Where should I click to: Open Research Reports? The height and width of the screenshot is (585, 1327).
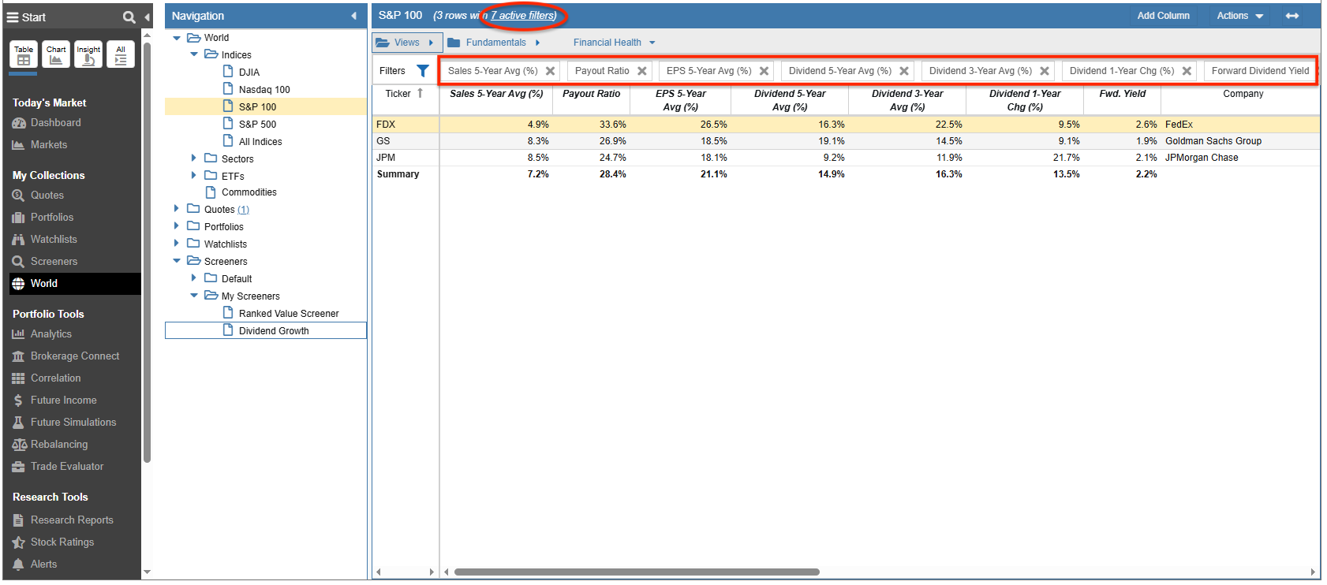72,520
